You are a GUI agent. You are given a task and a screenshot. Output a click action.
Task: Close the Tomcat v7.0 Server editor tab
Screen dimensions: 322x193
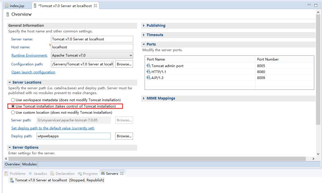point(95,6)
